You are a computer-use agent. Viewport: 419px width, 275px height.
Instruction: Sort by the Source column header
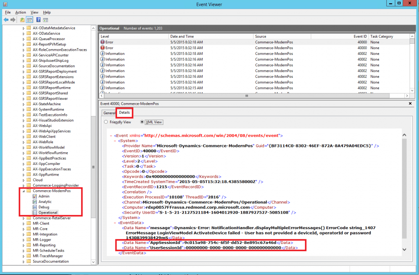(282, 36)
